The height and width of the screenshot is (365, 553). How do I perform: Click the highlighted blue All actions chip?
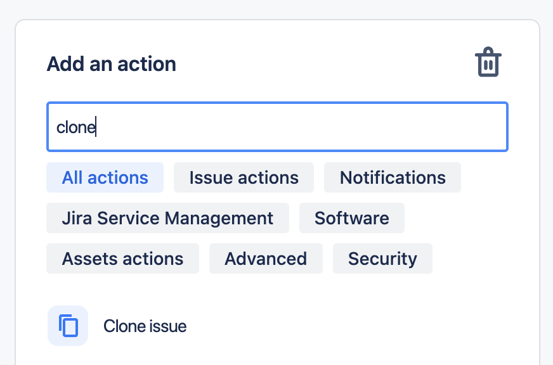(105, 177)
